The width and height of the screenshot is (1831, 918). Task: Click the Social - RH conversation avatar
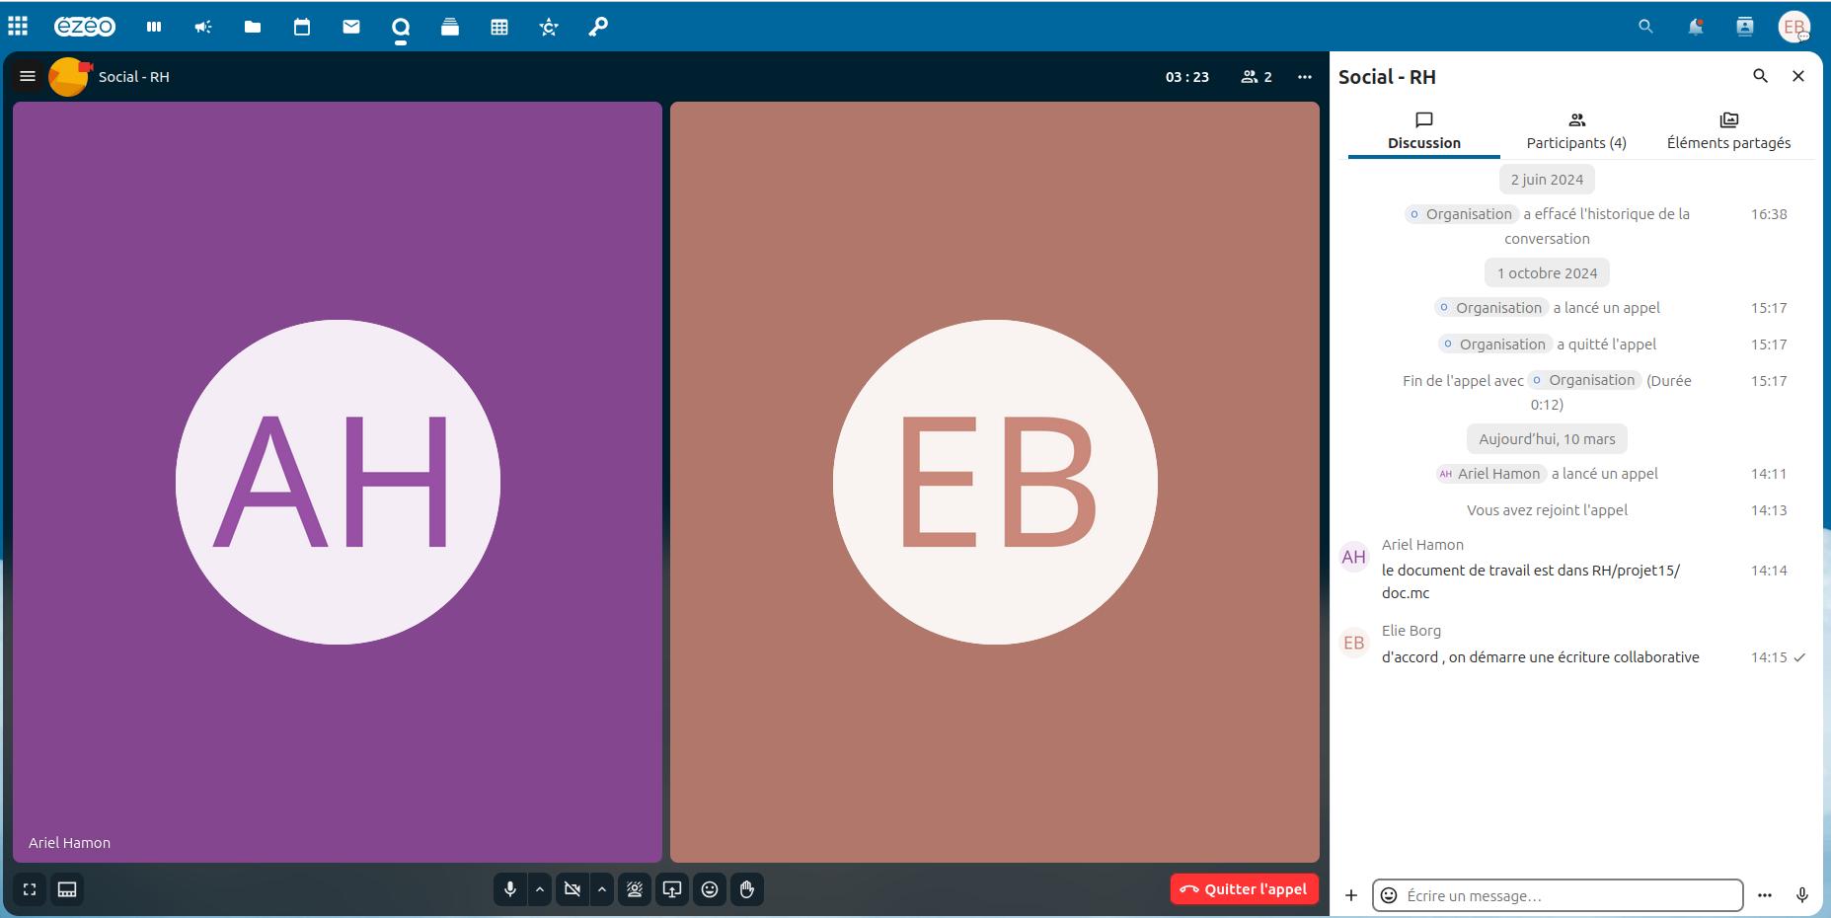(x=69, y=77)
